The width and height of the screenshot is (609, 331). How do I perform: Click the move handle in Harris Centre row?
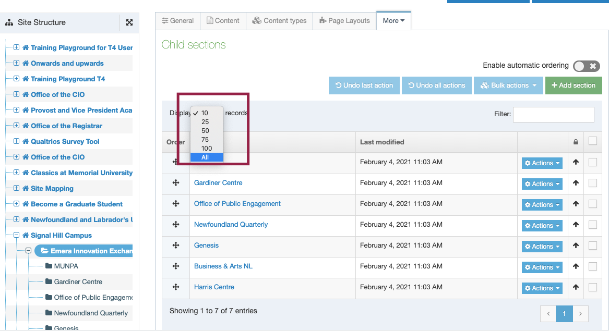point(176,287)
